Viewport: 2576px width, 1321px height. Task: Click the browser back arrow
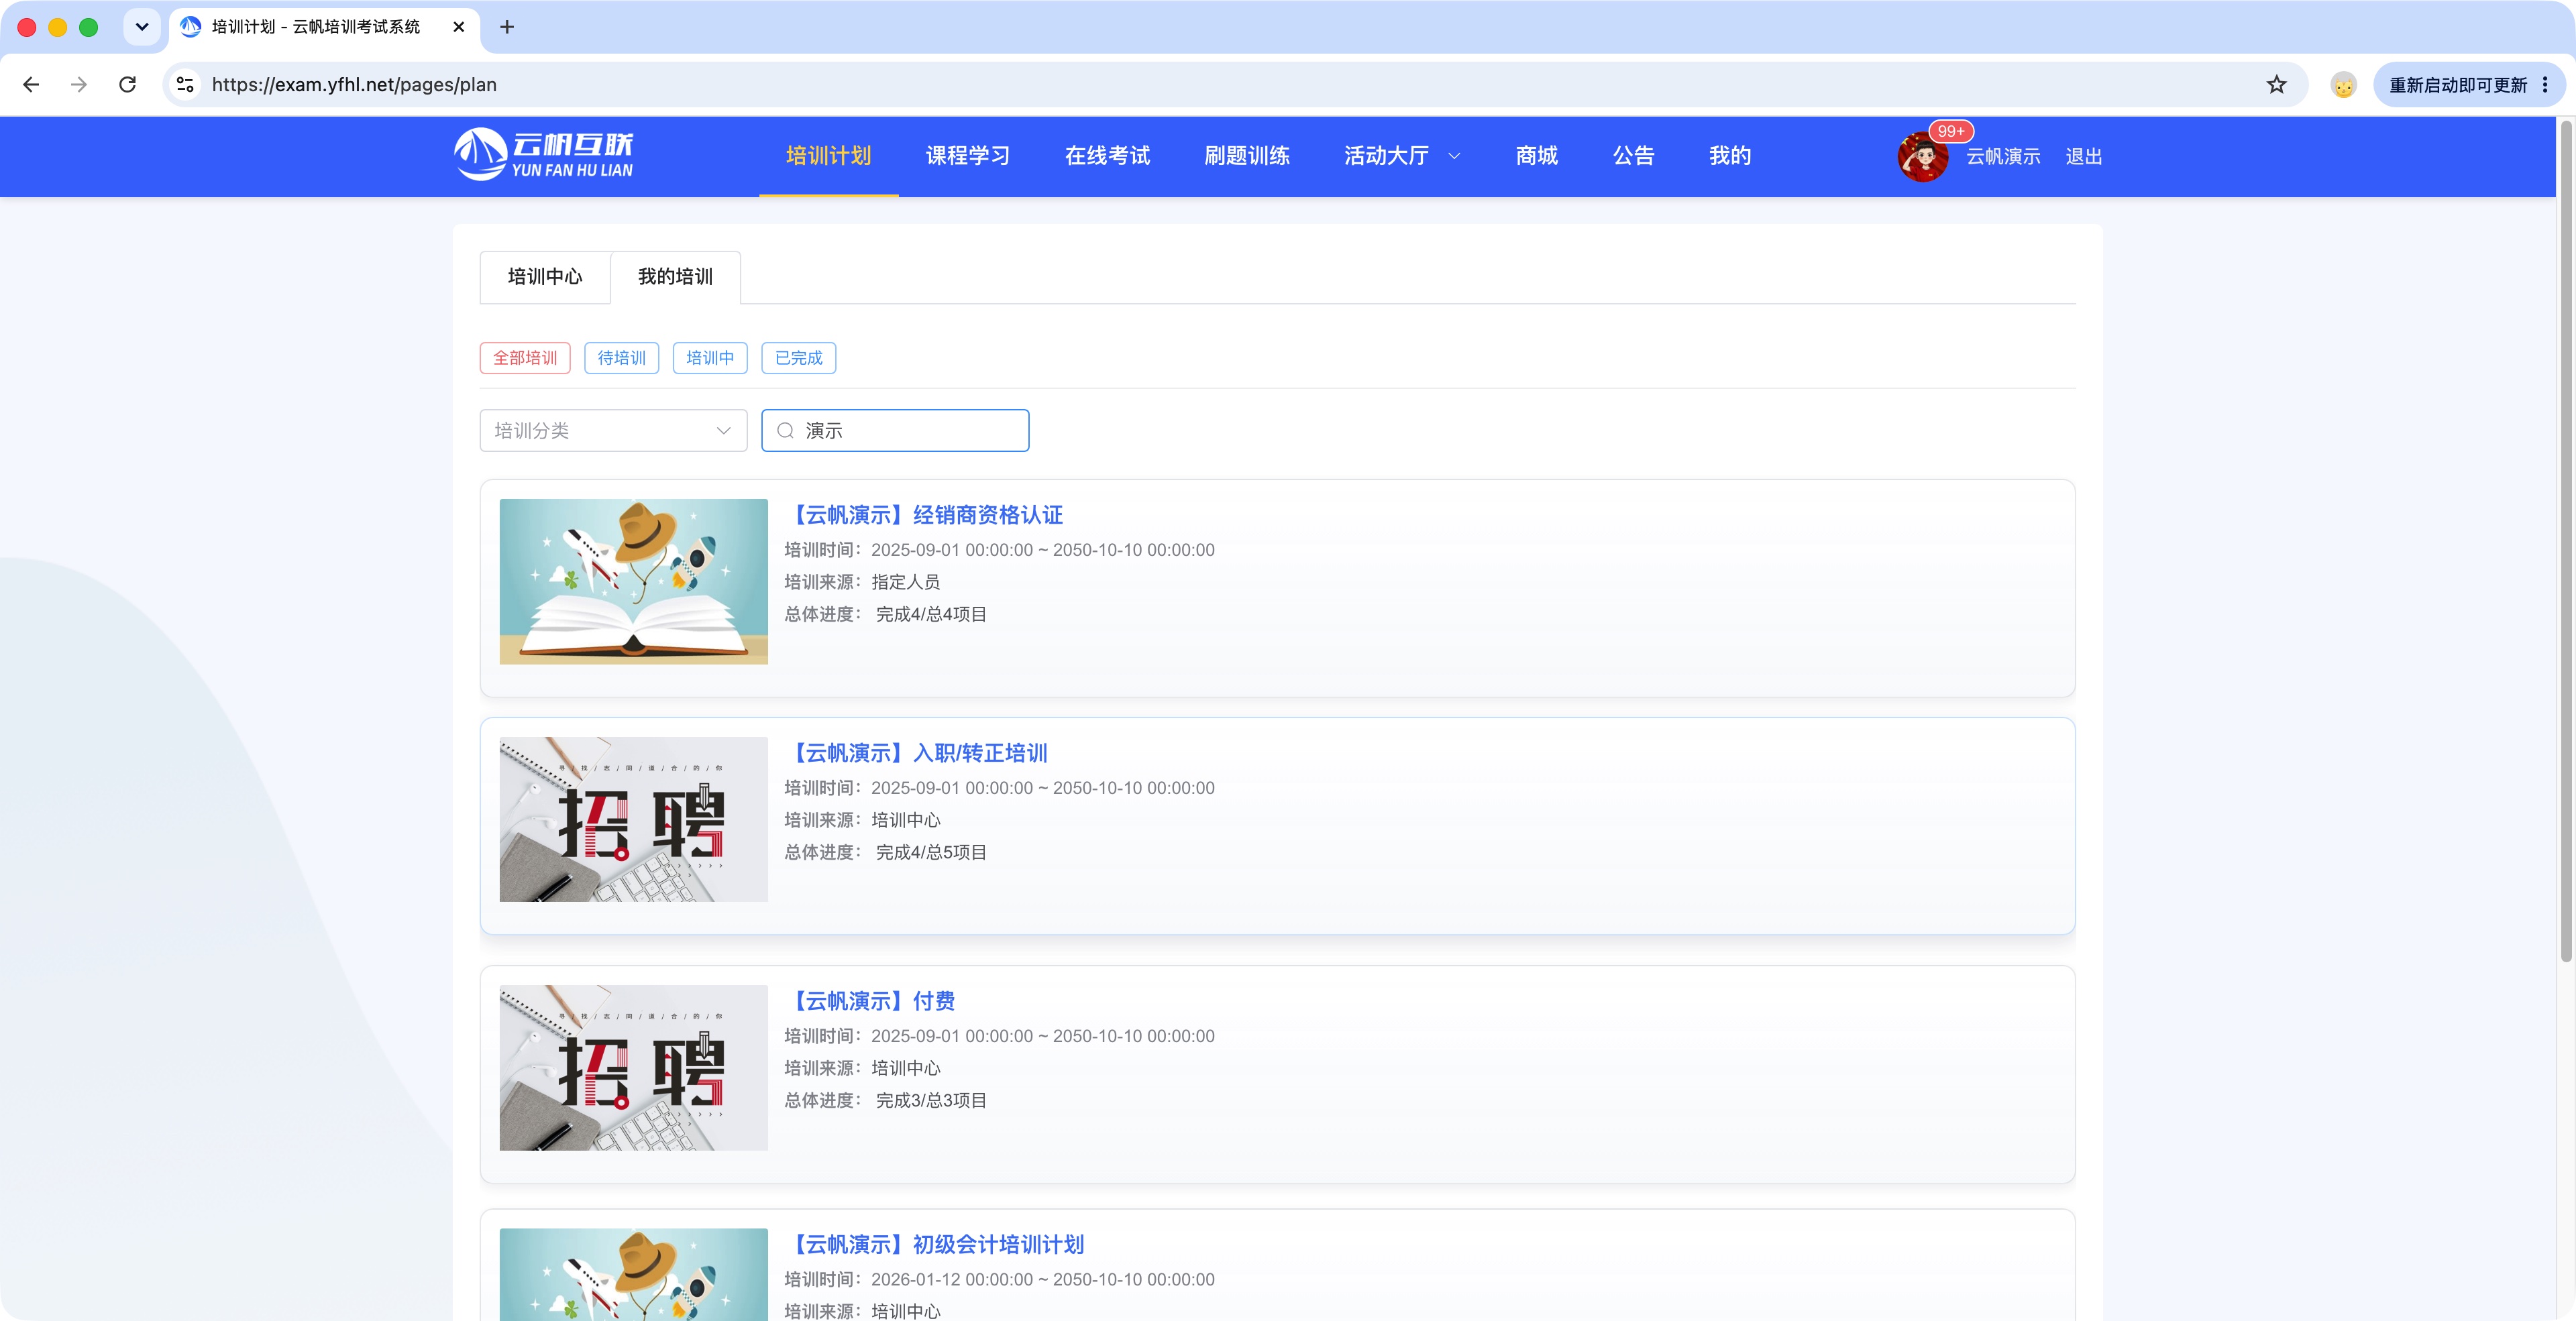(31, 85)
